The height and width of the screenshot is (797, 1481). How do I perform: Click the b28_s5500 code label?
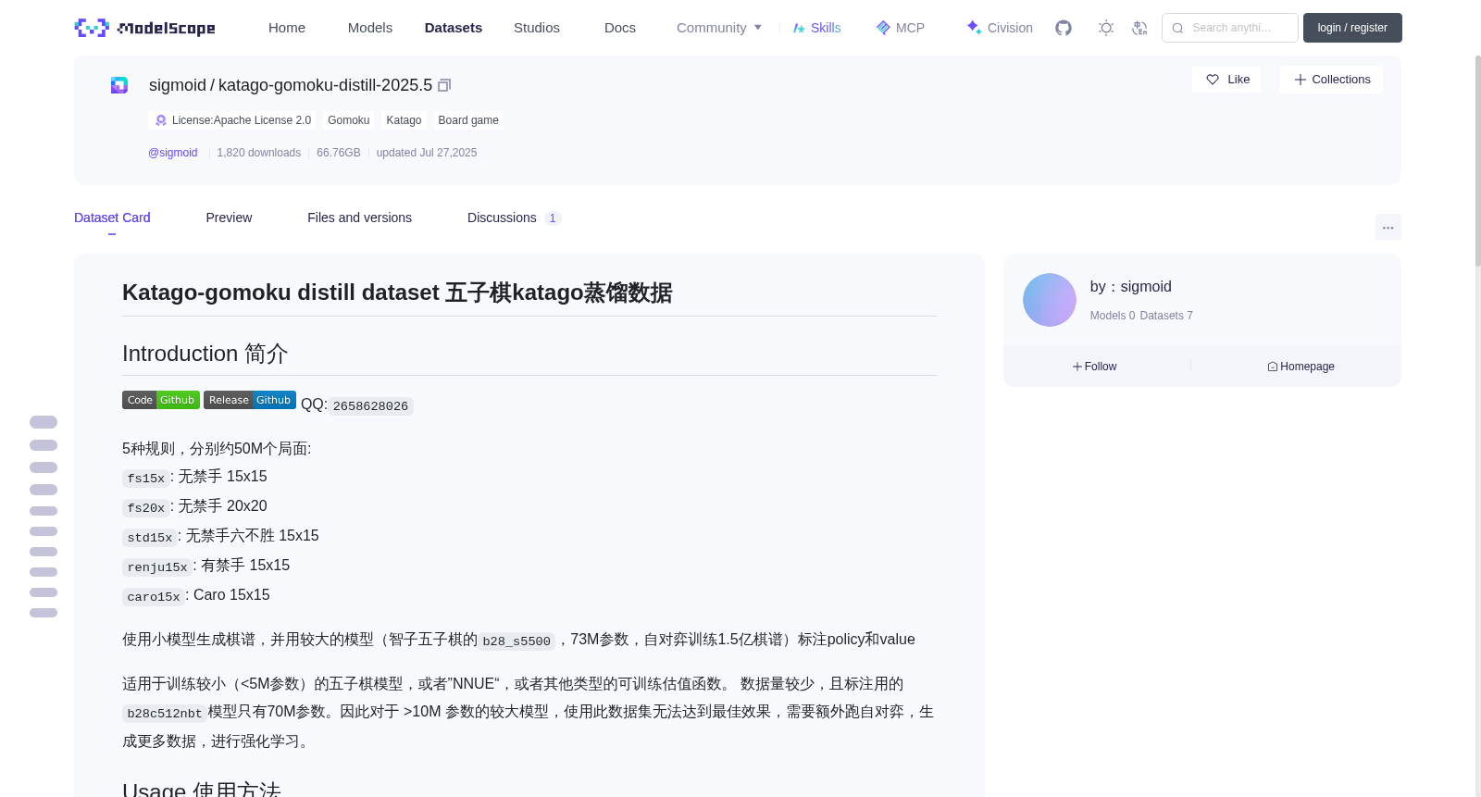pyautogui.click(x=516, y=641)
